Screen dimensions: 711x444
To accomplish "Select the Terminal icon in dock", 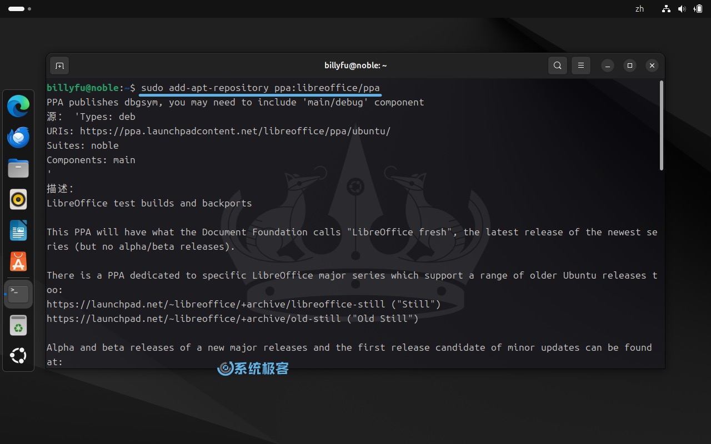I will 18,293.
